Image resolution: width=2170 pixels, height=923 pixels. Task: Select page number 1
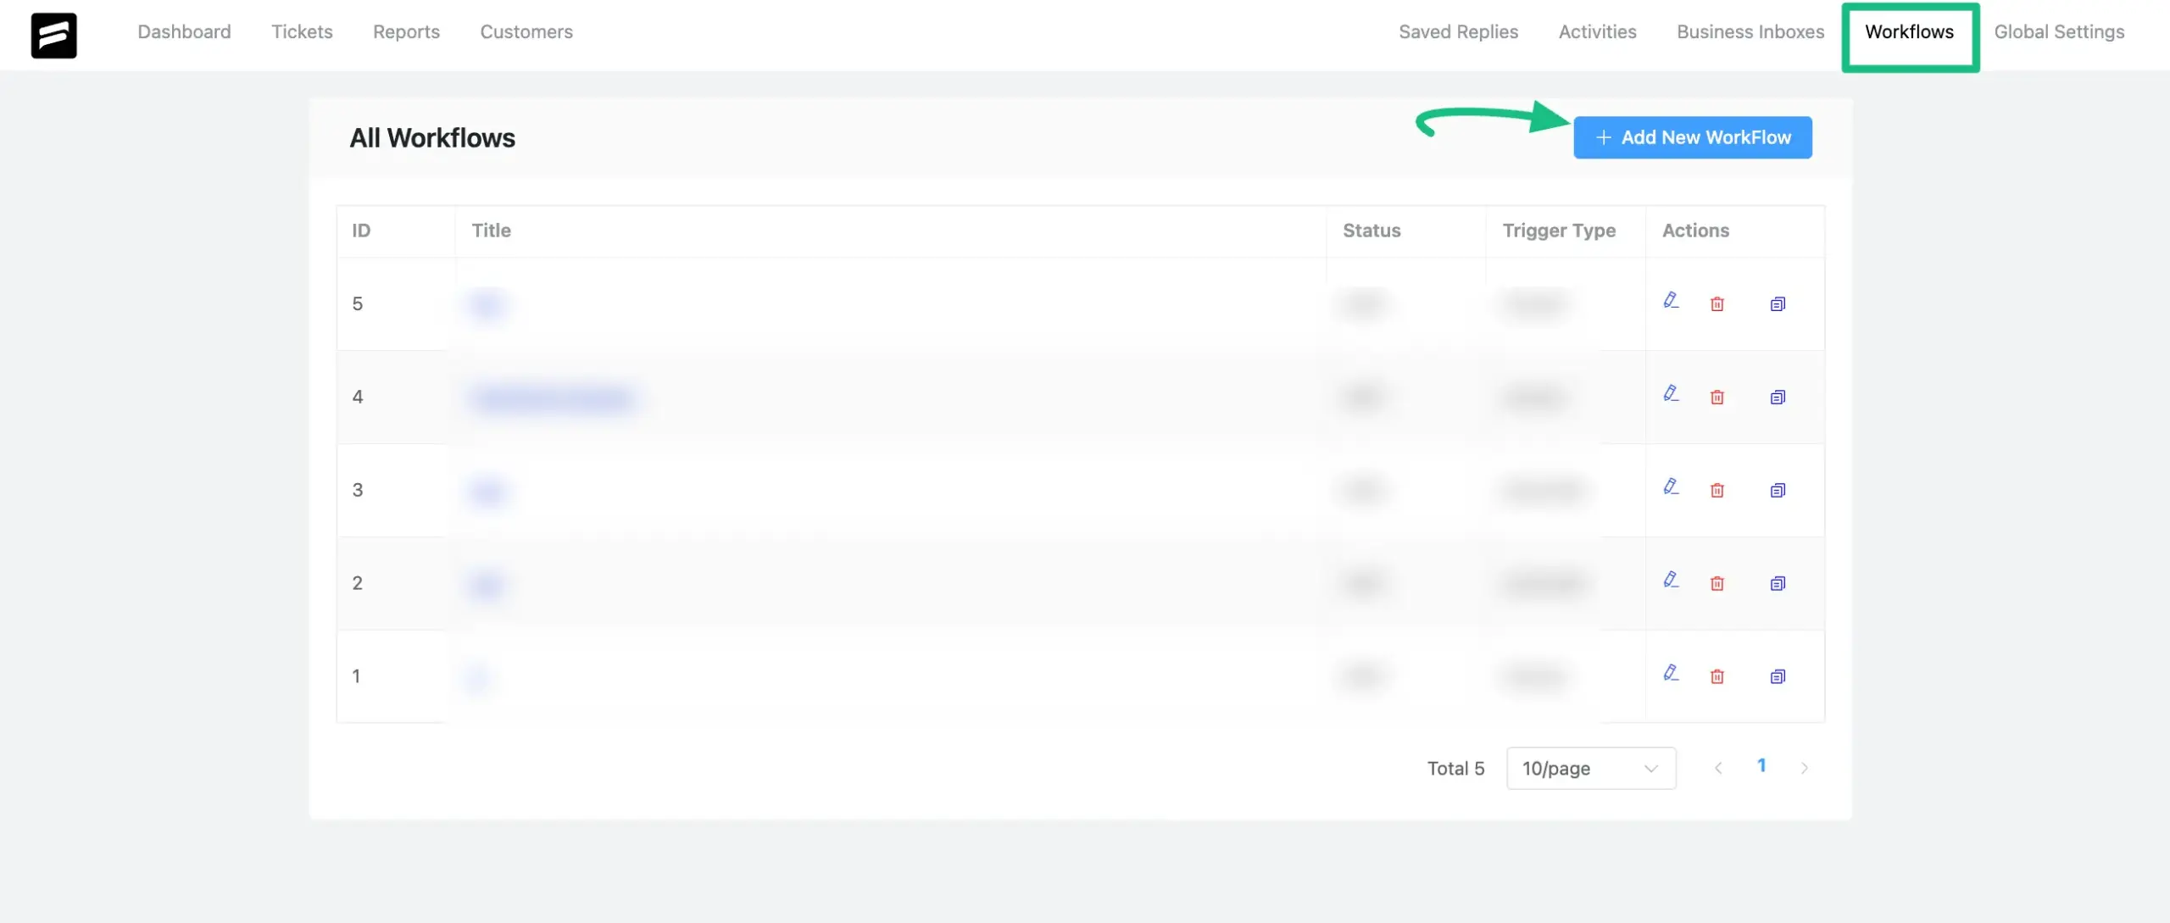[1761, 766]
